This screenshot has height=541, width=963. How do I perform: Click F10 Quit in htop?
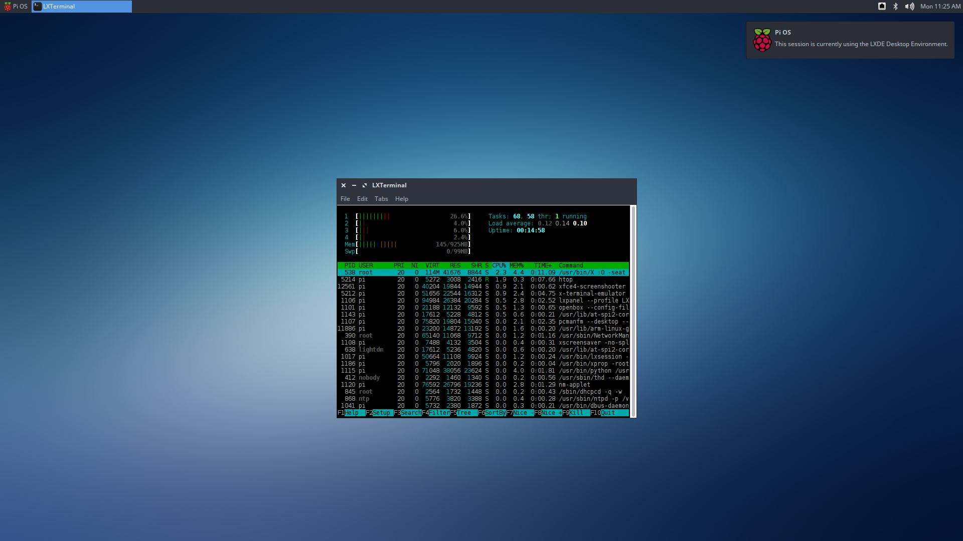[x=609, y=413]
